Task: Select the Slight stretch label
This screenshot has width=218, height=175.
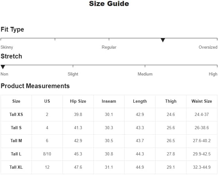Action: tap(73, 74)
